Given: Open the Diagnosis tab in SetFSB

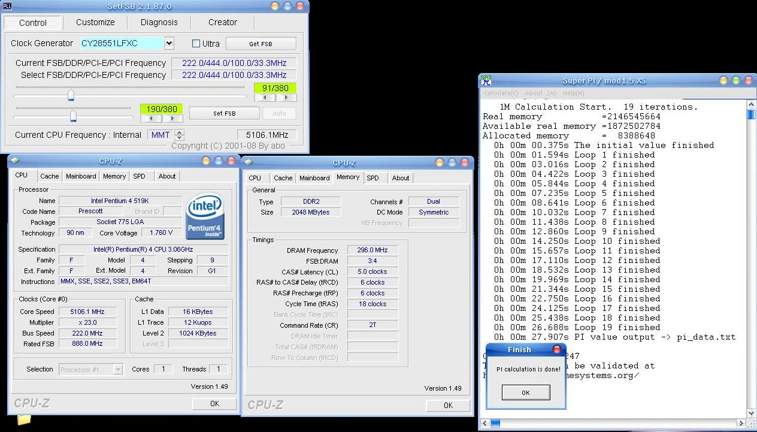Looking at the screenshot, I should coord(159,22).
